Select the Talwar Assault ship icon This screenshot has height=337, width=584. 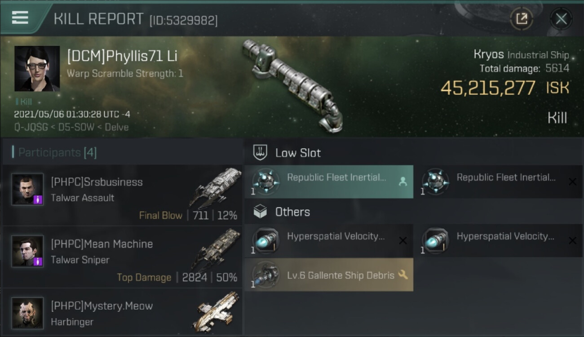216,188
